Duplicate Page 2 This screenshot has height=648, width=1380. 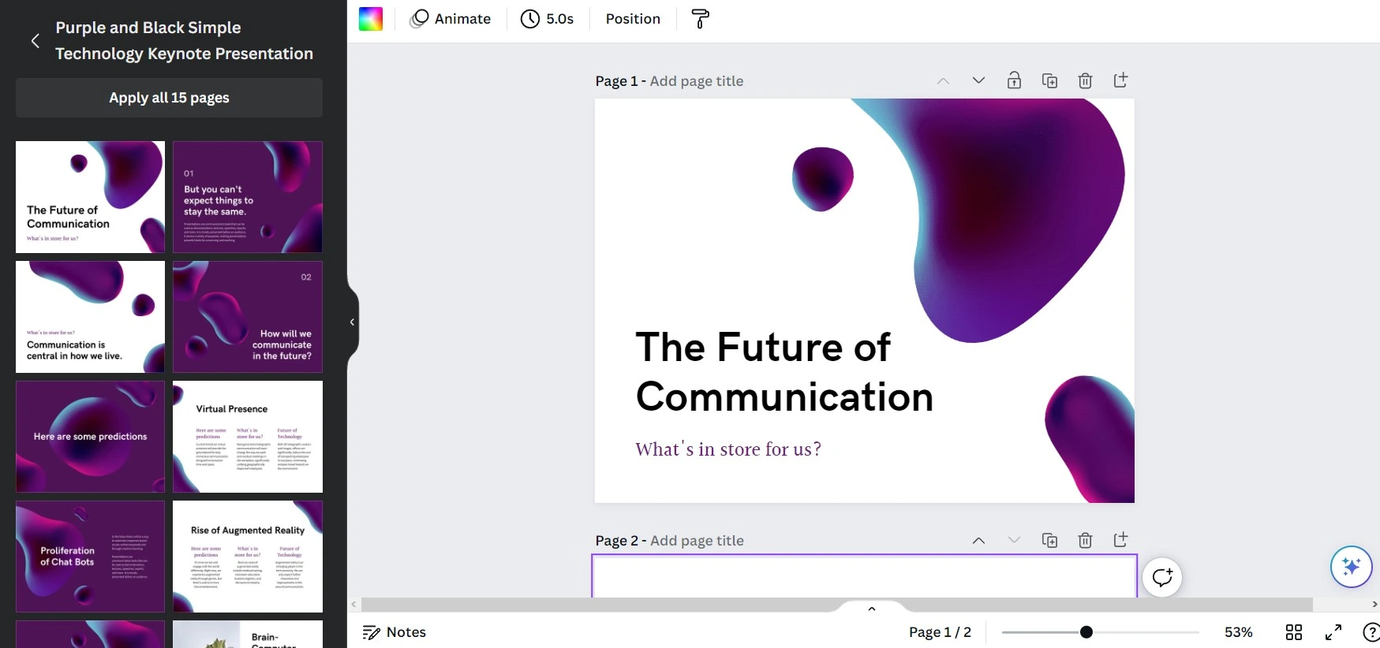tap(1049, 540)
